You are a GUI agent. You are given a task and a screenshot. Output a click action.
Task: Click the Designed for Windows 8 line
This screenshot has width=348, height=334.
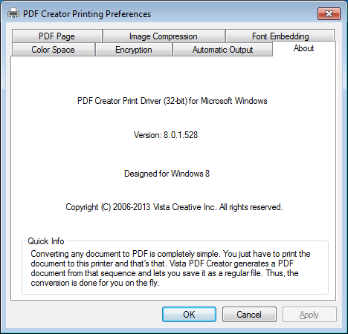pyautogui.click(x=167, y=174)
